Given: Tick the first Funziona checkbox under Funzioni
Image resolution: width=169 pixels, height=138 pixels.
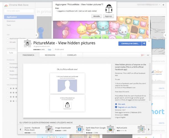Looking at the screenshot, I should [8, 64].
